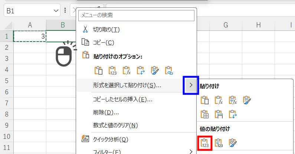Select the fx Formulas icon in the 貼り付け submenu
Viewport: 295px width, 154px height.
point(219,100)
